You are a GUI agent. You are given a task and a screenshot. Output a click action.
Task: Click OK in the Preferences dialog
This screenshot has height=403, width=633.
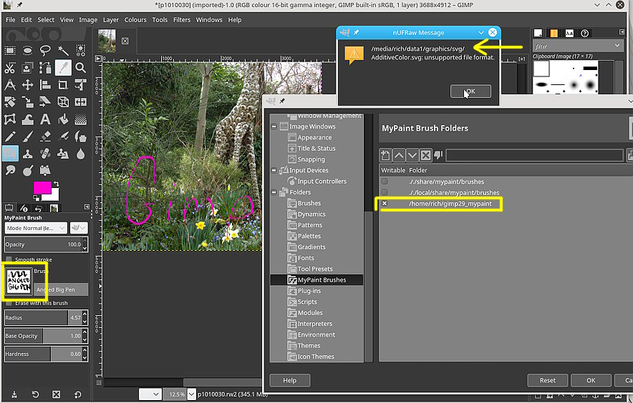[591, 380]
